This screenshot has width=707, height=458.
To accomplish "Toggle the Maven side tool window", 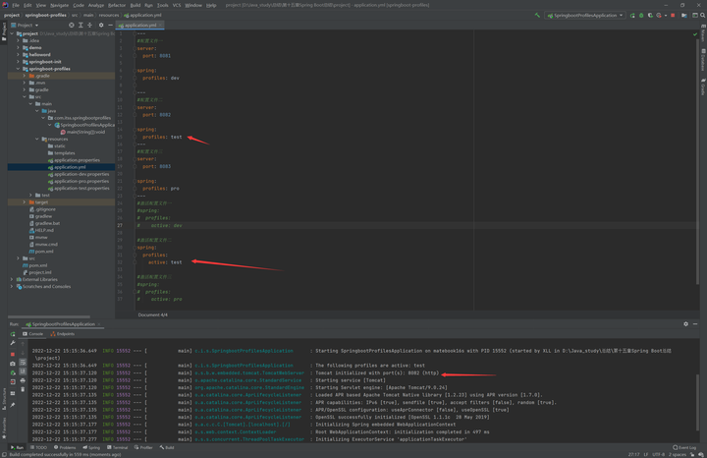I will (x=703, y=35).
